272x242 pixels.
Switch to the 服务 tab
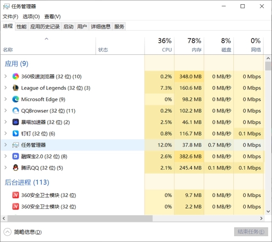coord(119,26)
